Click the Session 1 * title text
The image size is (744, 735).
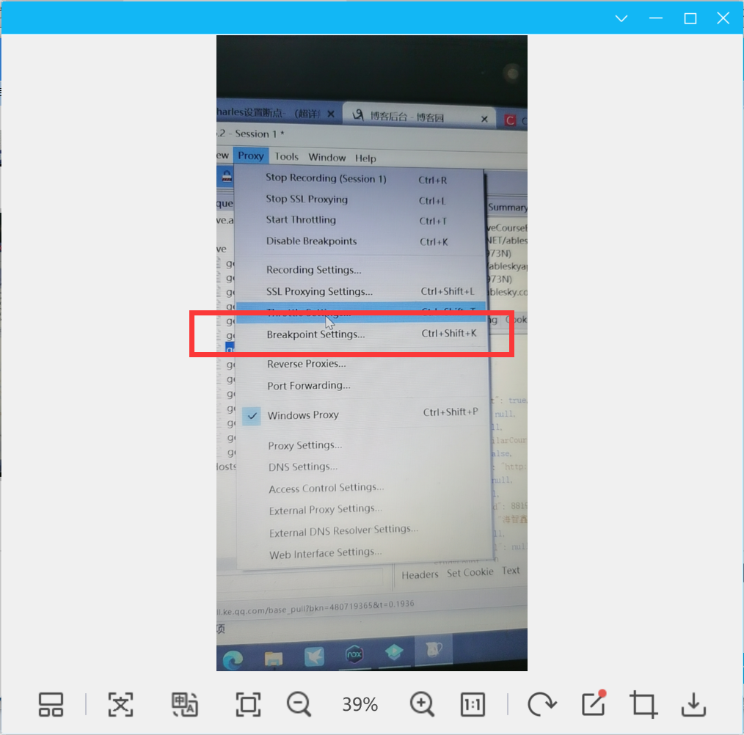pyautogui.click(x=260, y=134)
